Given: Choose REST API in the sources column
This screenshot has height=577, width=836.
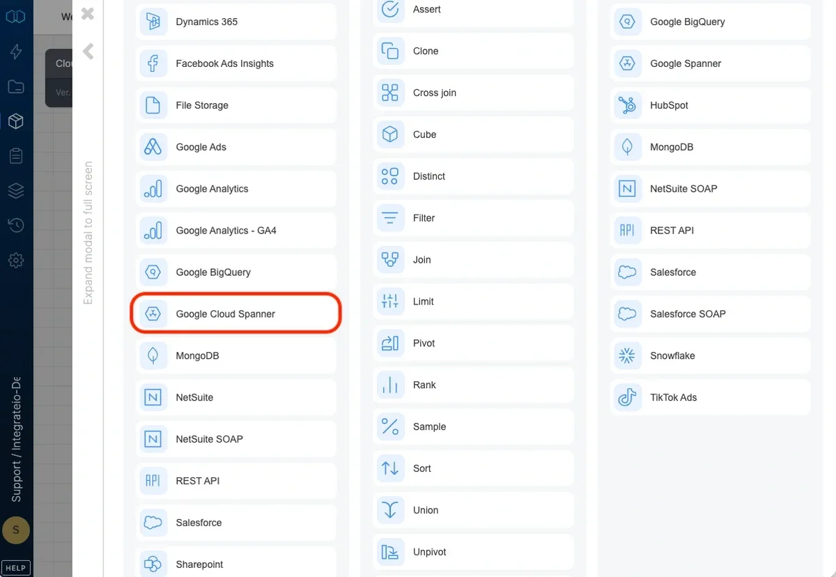Looking at the screenshot, I should click(236, 482).
